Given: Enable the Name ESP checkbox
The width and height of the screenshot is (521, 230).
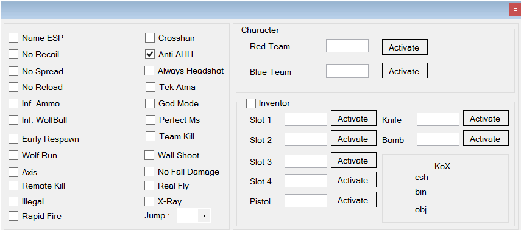Looking at the screenshot, I should tap(13, 38).
